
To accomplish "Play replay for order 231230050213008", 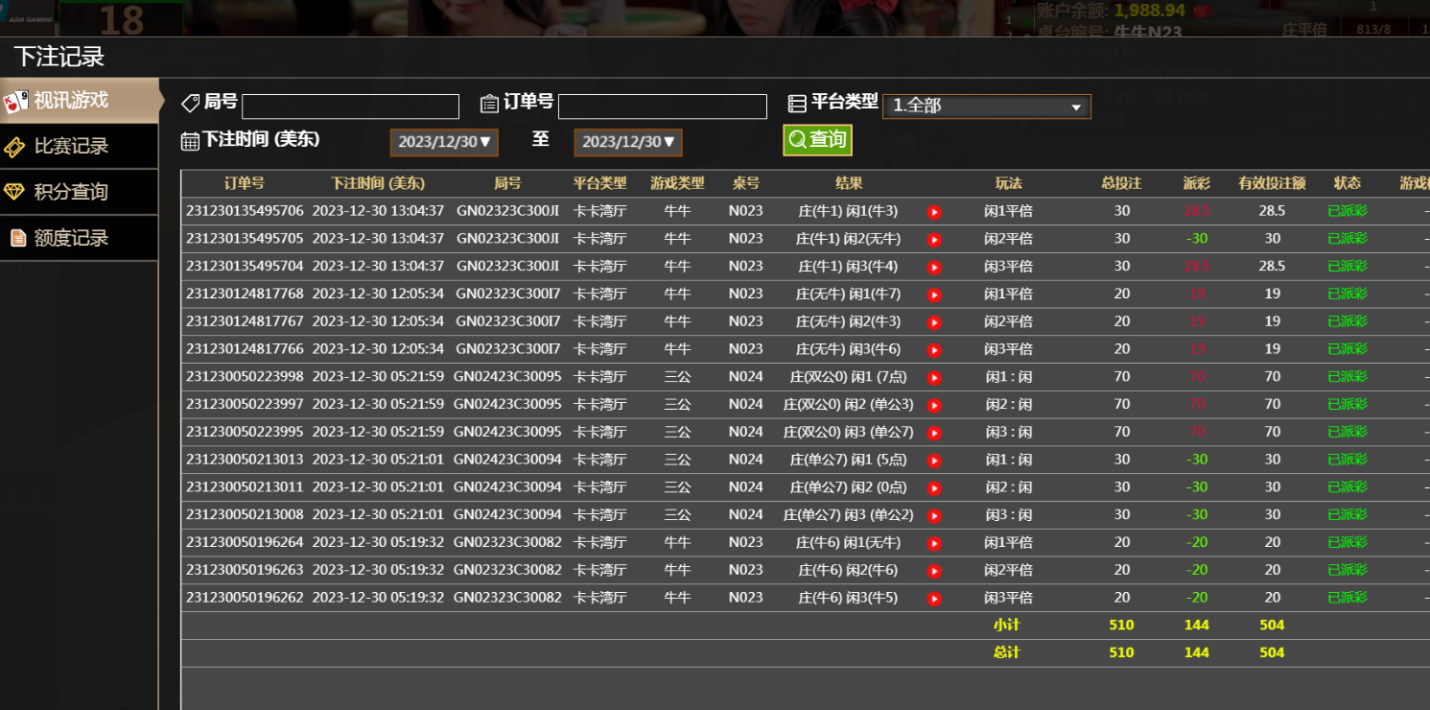I will [x=934, y=516].
